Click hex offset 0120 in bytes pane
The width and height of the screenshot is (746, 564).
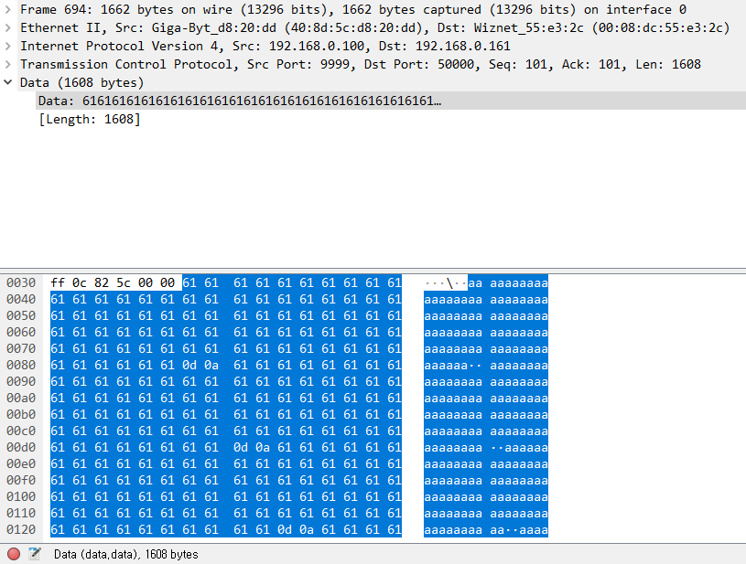tap(21, 530)
